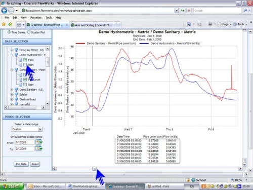
Task: Click the Home icon in command bar
Action: click(189, 24)
